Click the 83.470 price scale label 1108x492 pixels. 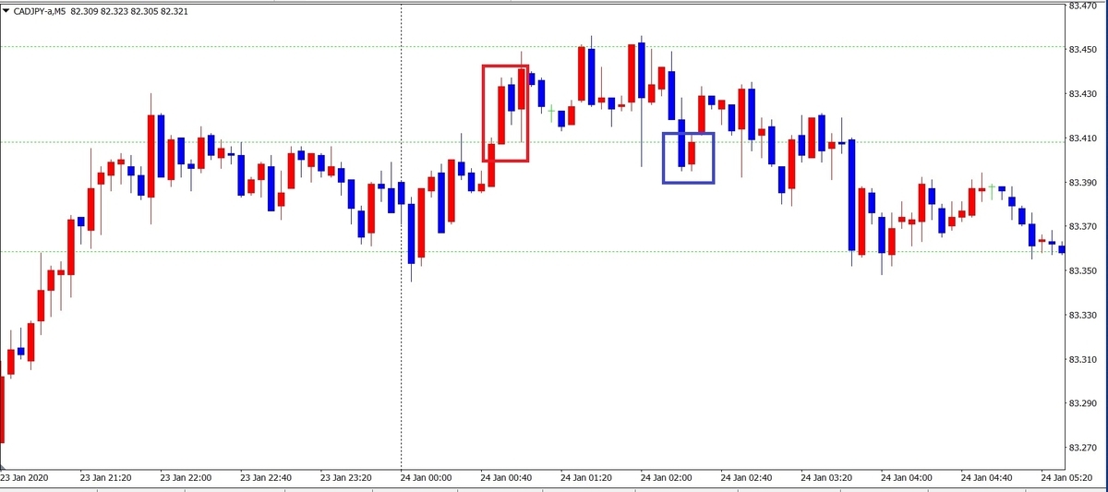pos(1082,6)
